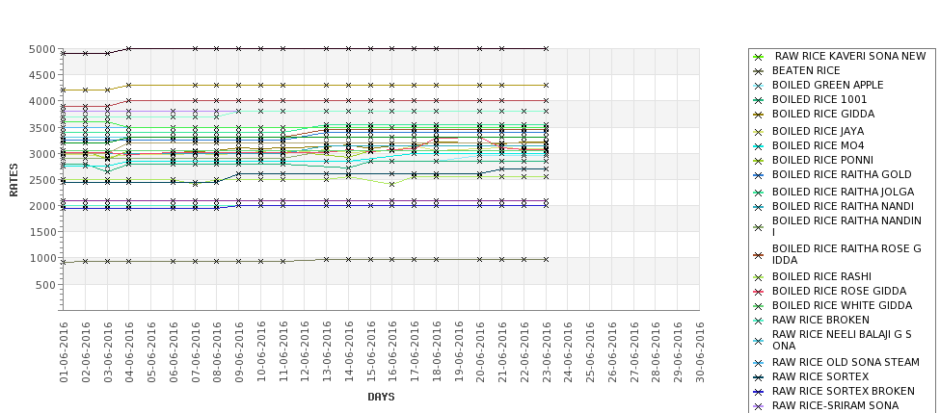Click the 5000-rate data point on 23-06-2016
Screen dimensions: 940x413
point(546,48)
